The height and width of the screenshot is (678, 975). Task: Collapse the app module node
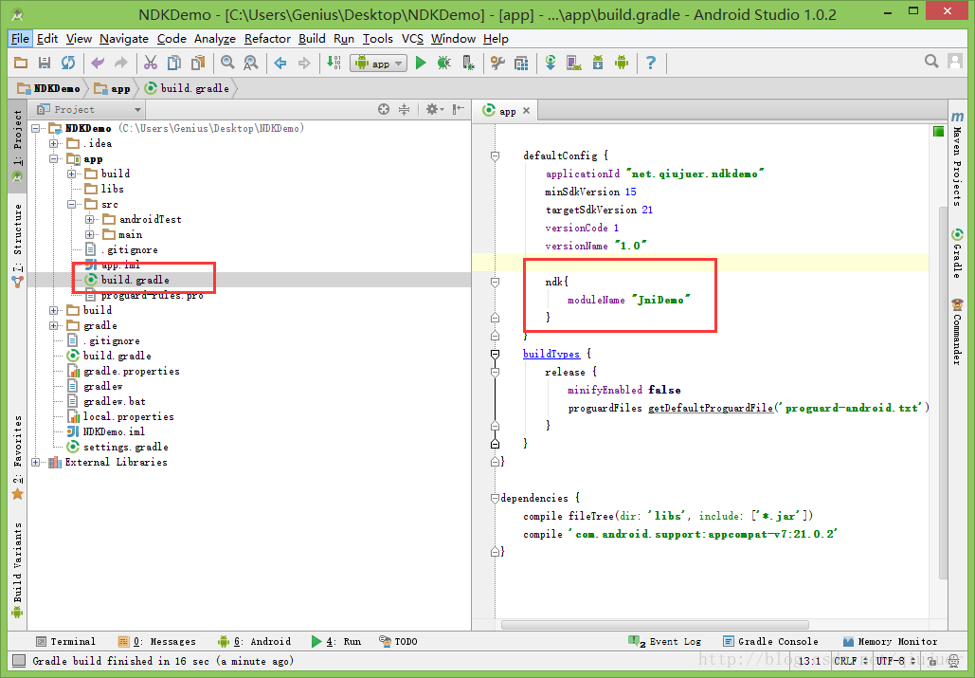click(53, 159)
